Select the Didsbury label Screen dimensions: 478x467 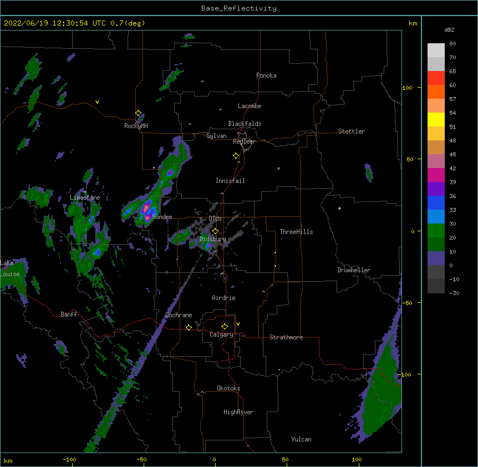tap(213, 239)
